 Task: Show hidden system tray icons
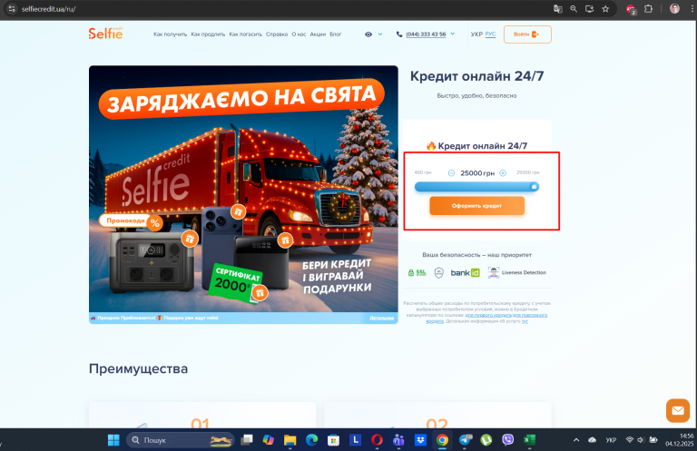click(576, 440)
